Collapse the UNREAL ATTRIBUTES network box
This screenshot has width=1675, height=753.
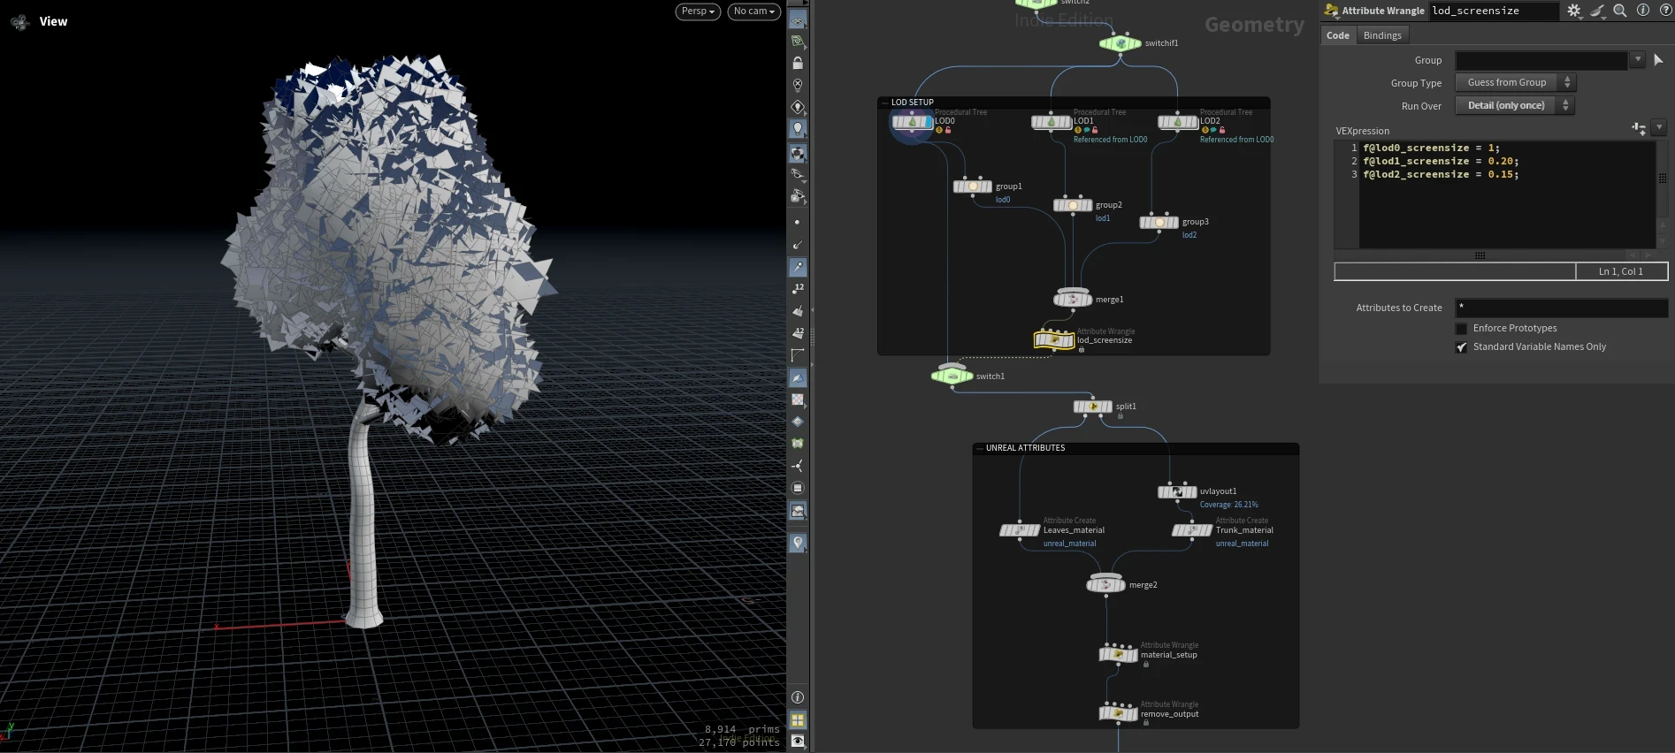click(x=979, y=448)
